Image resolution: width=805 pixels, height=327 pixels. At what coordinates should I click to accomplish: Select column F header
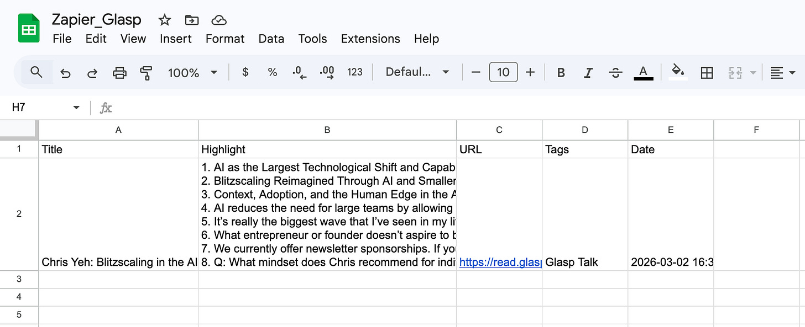[x=756, y=130]
